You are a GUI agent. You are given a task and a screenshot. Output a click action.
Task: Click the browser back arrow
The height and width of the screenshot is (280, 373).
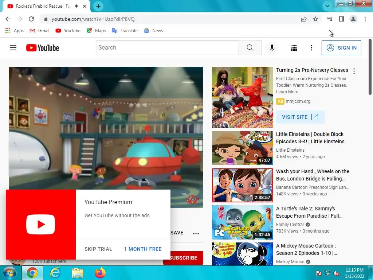[x=8, y=19]
